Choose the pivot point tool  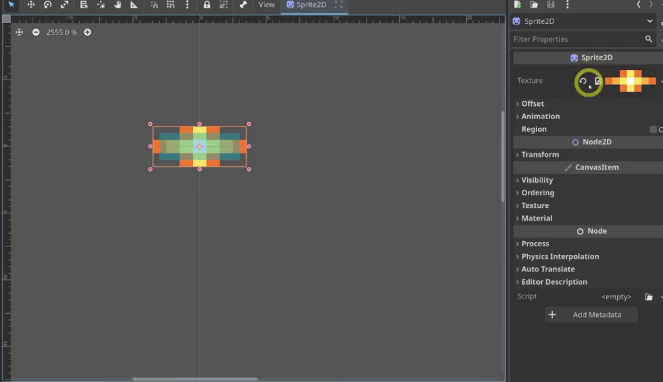101,5
